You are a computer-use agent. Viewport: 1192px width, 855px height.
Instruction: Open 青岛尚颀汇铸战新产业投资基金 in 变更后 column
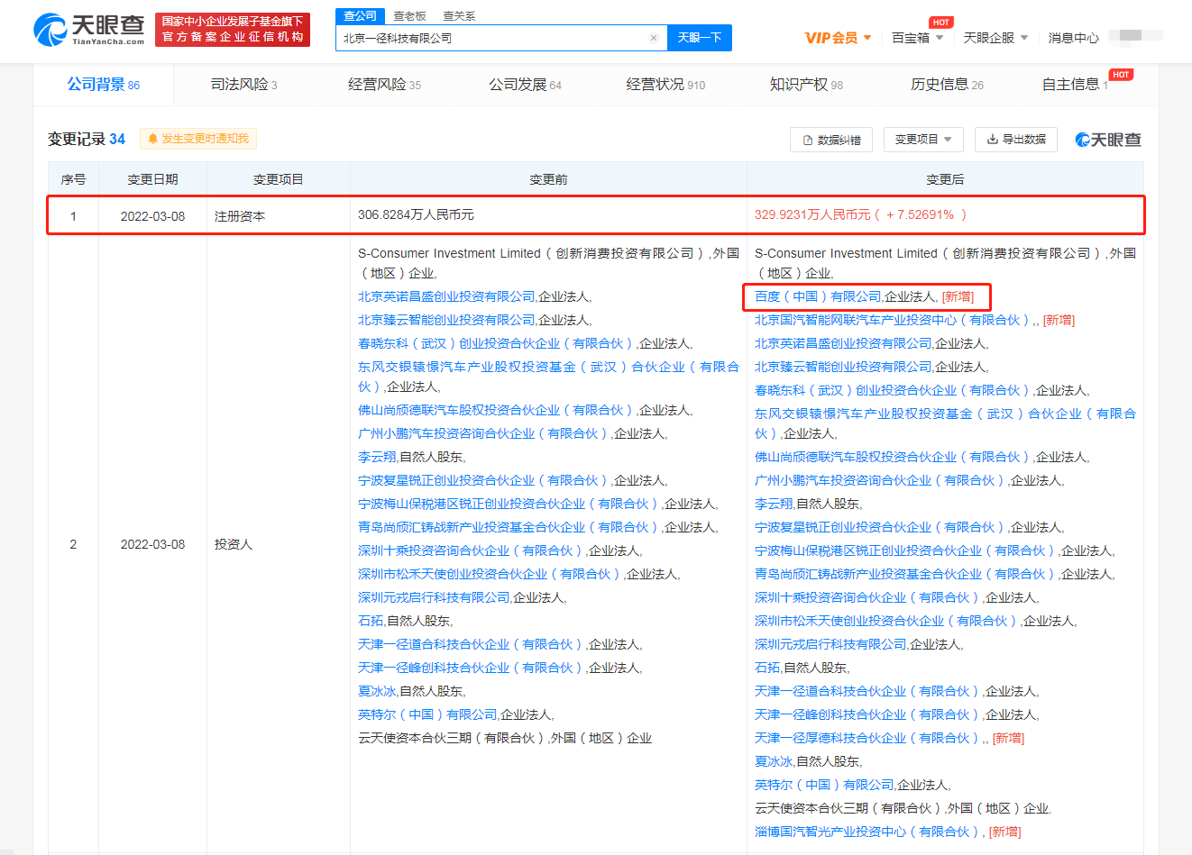(x=906, y=574)
